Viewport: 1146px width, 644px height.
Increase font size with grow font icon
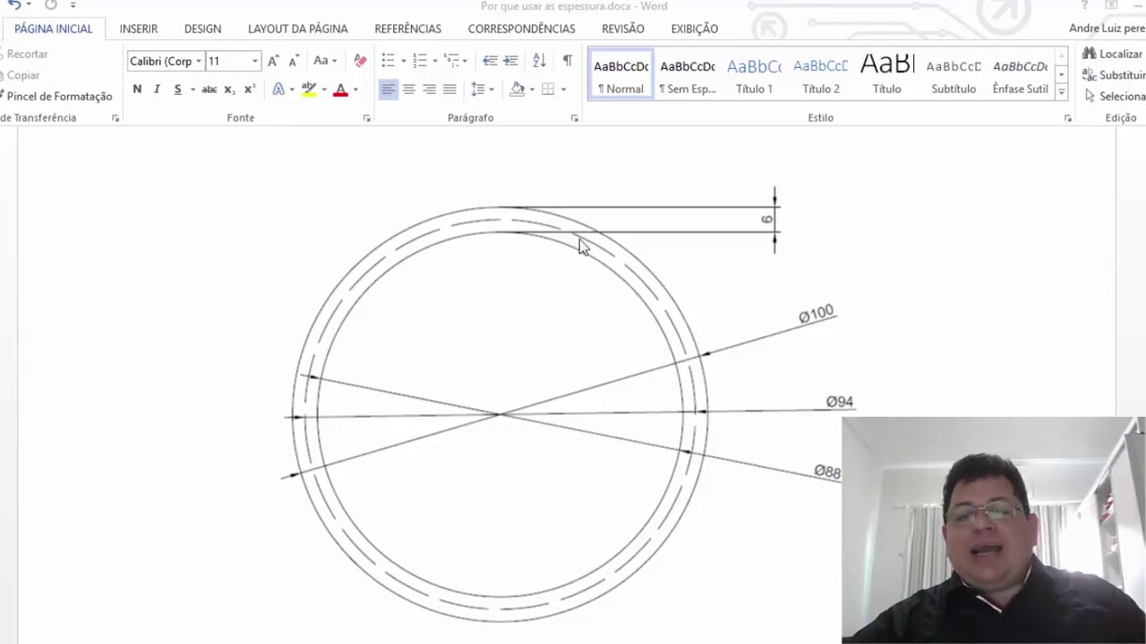tap(273, 61)
